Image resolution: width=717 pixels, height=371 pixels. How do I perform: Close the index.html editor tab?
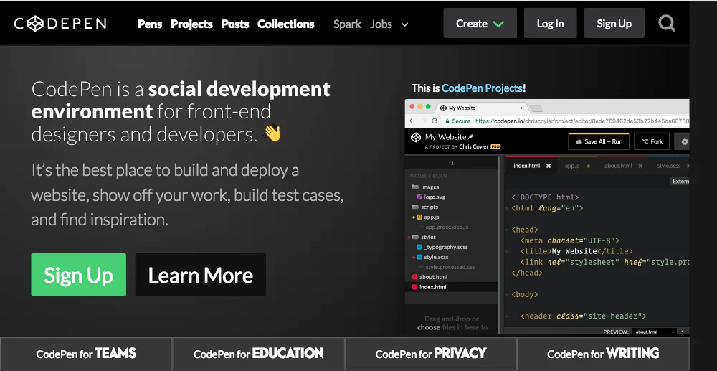[x=549, y=166]
